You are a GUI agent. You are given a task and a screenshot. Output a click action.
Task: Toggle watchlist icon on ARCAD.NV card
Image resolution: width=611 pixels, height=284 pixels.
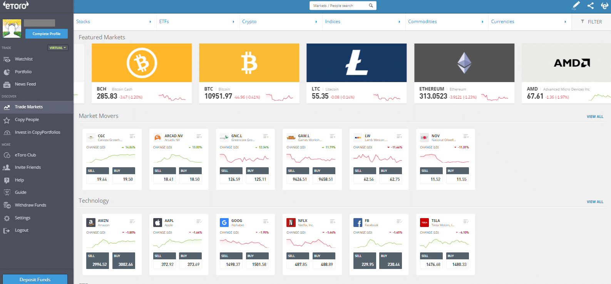point(199,136)
